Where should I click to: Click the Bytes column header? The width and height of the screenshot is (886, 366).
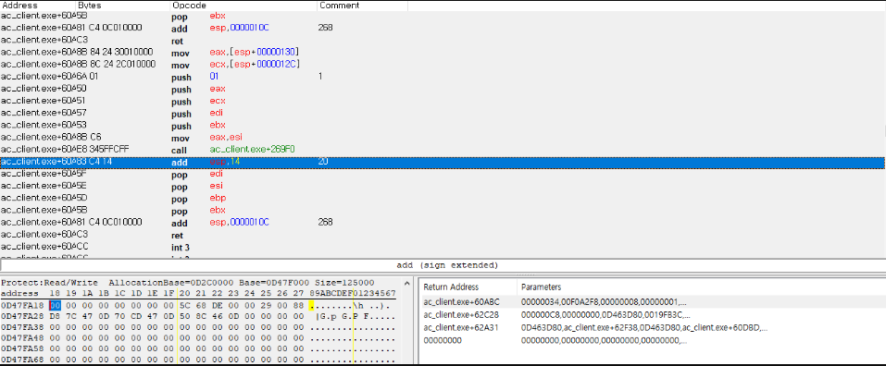tap(123, 5)
